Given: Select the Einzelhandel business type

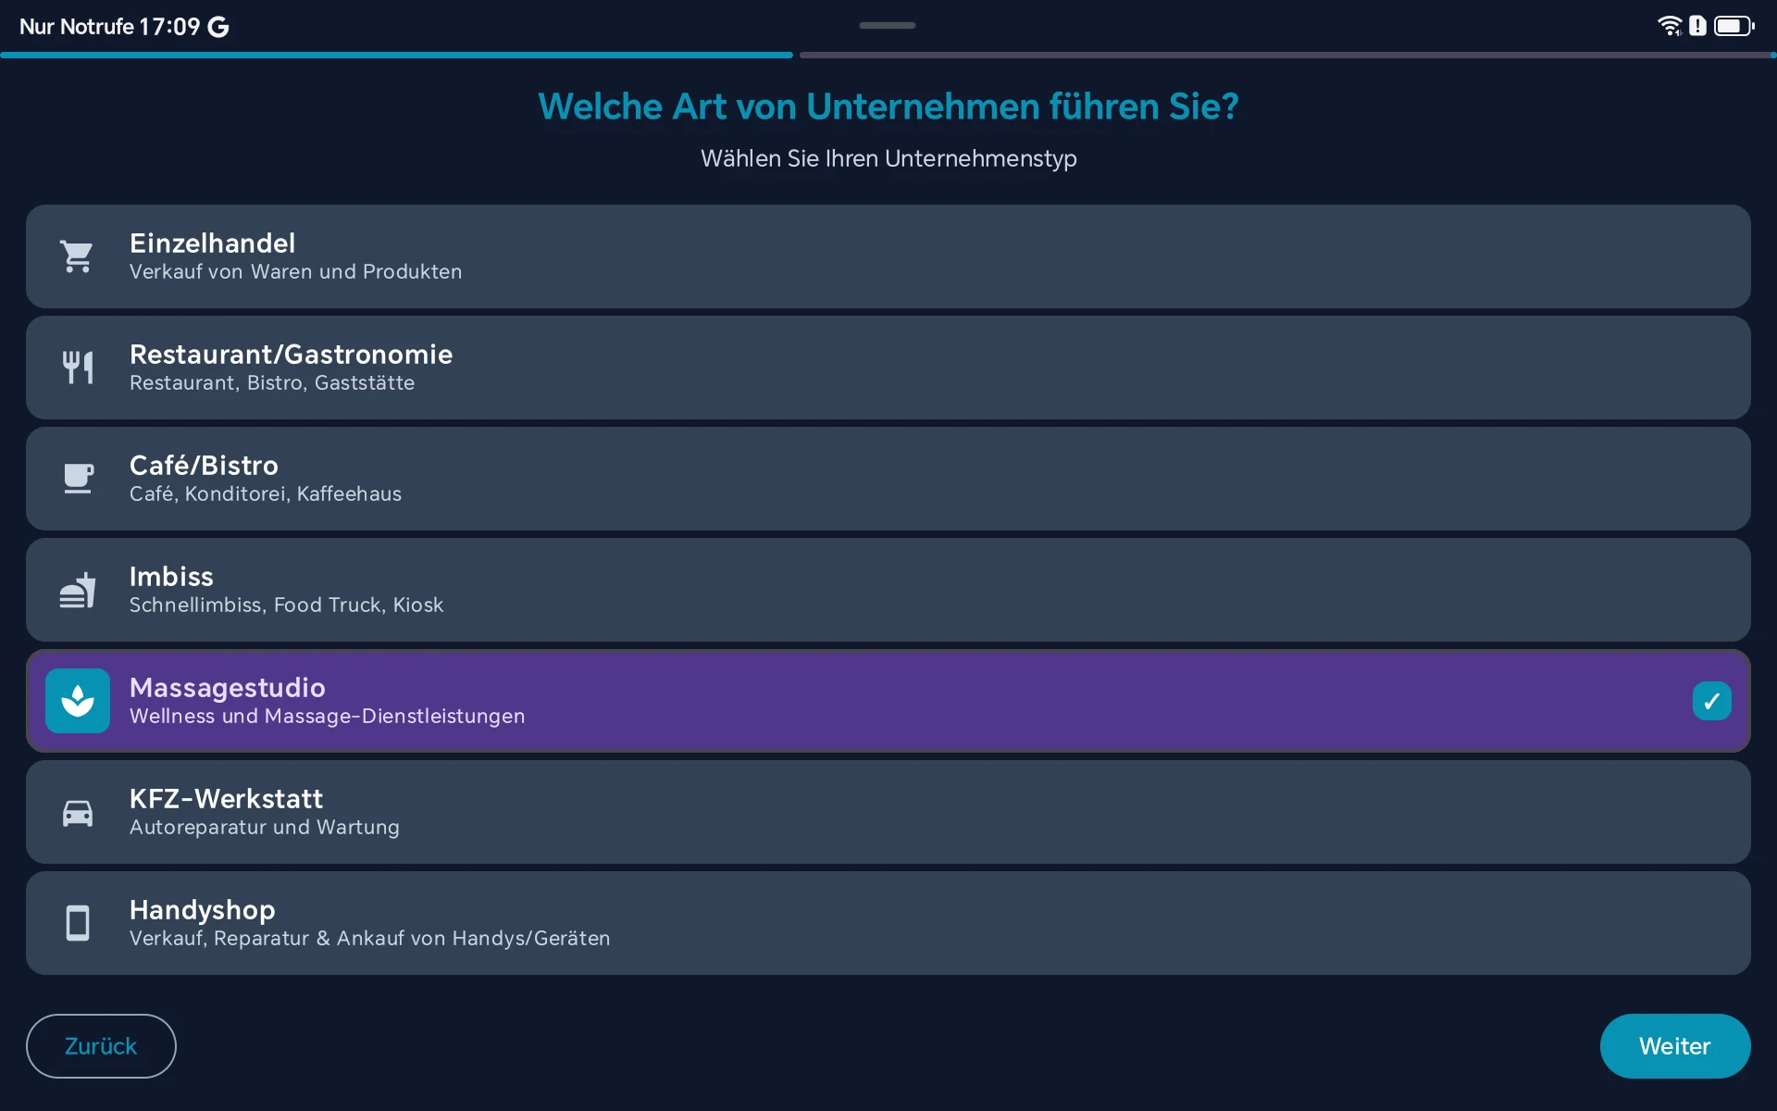Looking at the screenshot, I should tap(888, 256).
